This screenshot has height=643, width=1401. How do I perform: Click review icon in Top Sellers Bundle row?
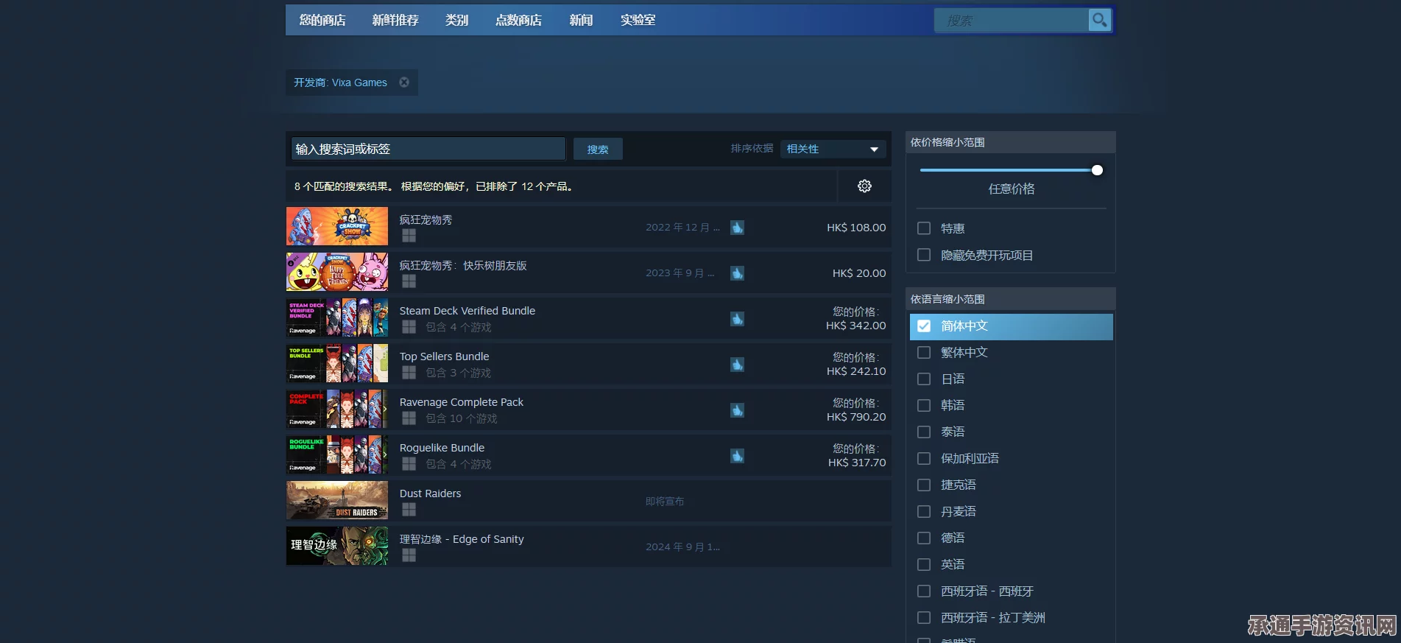[737, 365]
